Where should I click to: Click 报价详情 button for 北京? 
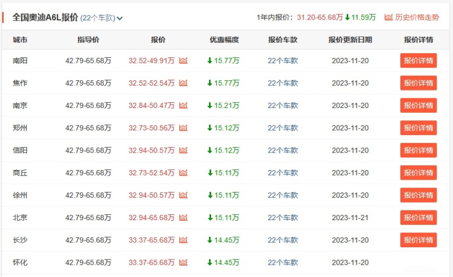[x=418, y=217]
